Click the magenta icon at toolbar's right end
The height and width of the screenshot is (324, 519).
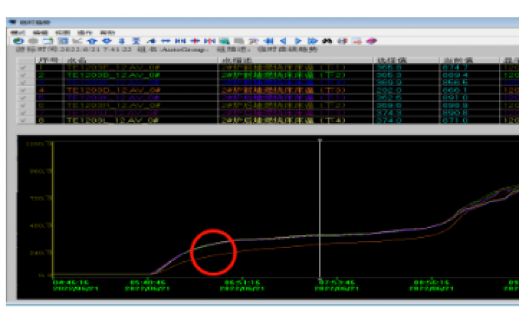tap(371, 41)
